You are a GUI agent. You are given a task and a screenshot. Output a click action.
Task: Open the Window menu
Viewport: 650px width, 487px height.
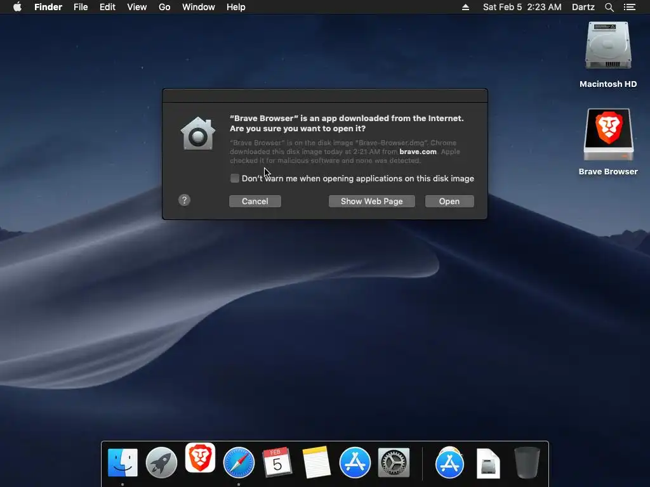(x=199, y=7)
